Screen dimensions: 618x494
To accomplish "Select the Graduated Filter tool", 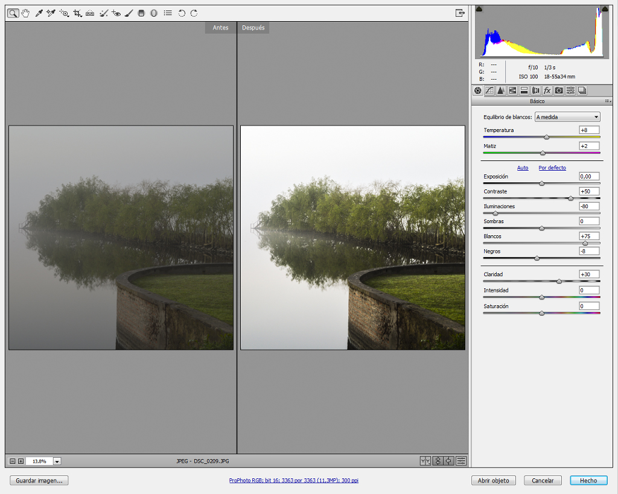I will pyautogui.click(x=141, y=13).
